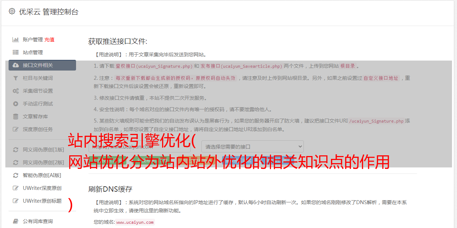Viewport: 457px width, 228px height.
Task: Select the 站点管理 server icon
Action: (16, 52)
